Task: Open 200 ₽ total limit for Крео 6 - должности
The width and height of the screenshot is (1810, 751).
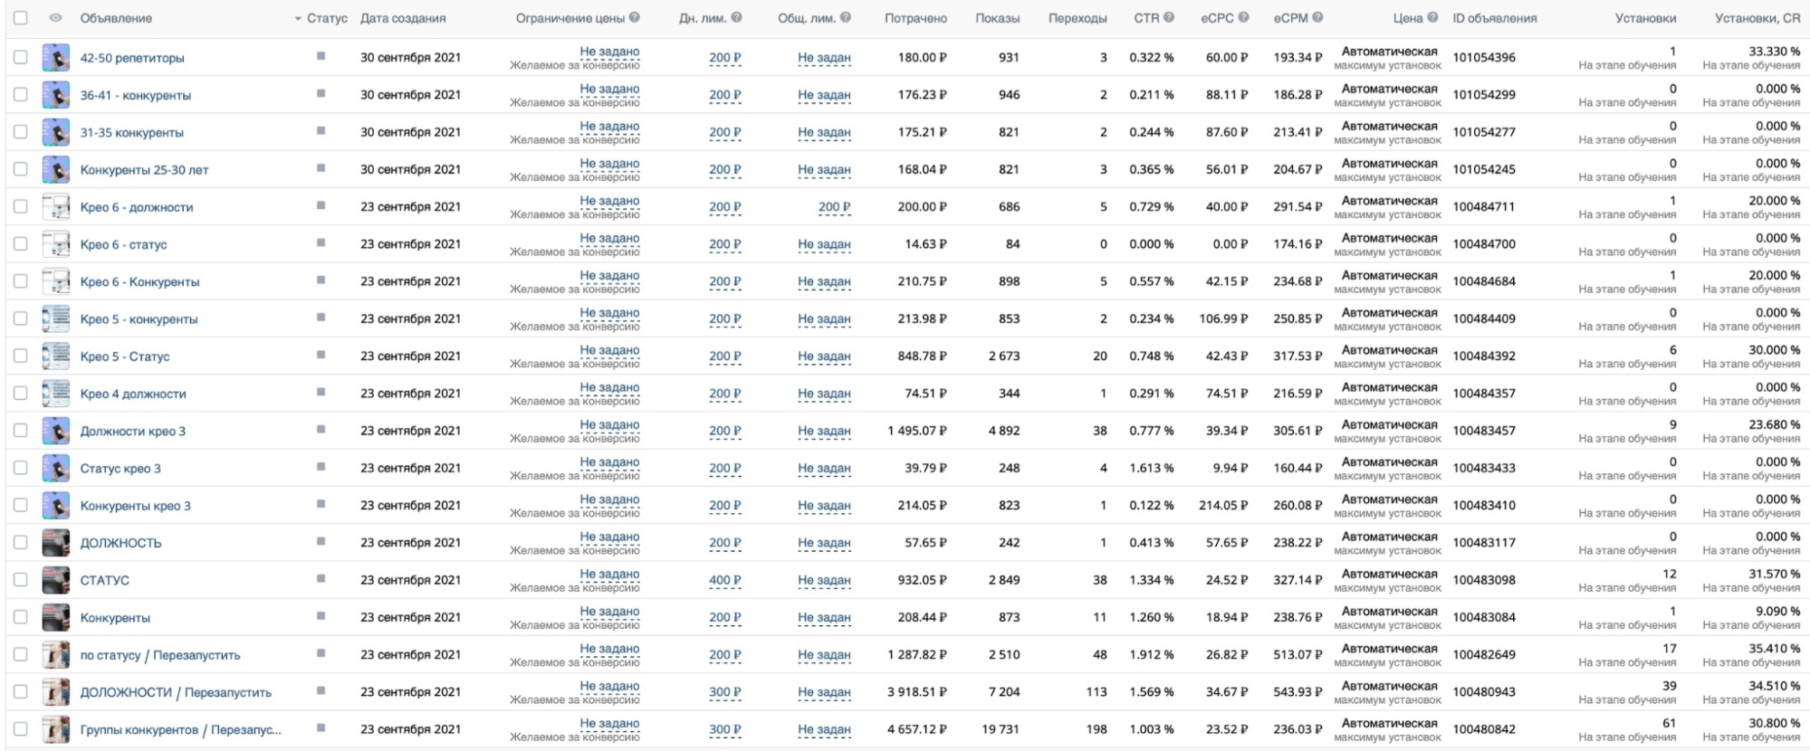Action: (x=834, y=207)
